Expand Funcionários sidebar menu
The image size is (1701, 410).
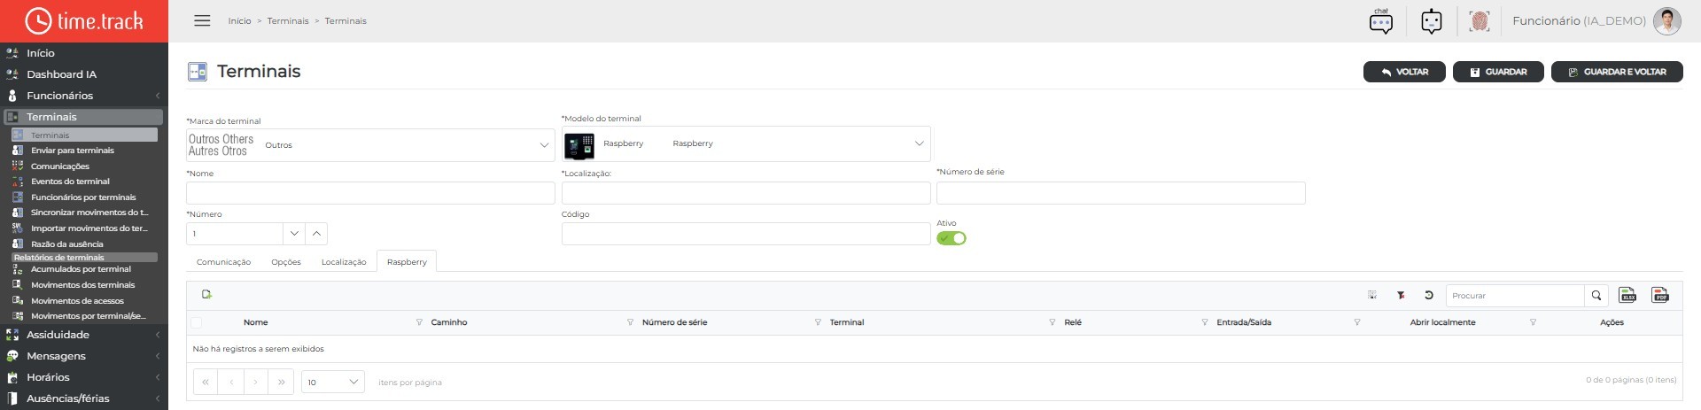tap(84, 96)
